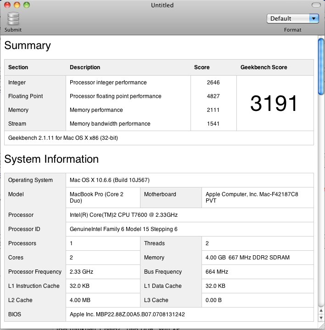Click the GenuineIntel Family 6 processor ID
Viewport: 325px width, 330px height.
123,229
